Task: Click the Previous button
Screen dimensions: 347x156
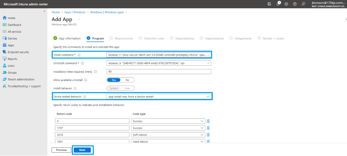Action: tap(61, 150)
